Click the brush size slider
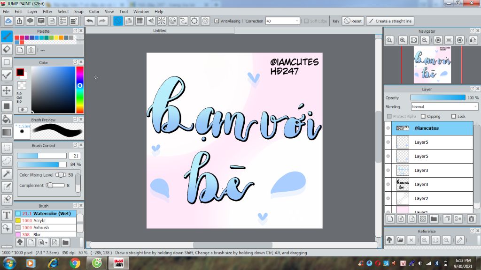Image resolution: width=481 pixels, height=270 pixels. 42,156
